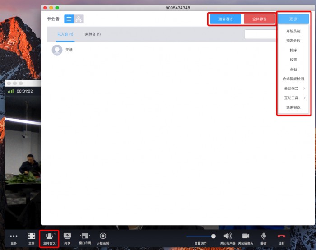Viewport: 316px width, 250px height.
Task: Switch to 已入会 (1) tab
Action: (65, 34)
